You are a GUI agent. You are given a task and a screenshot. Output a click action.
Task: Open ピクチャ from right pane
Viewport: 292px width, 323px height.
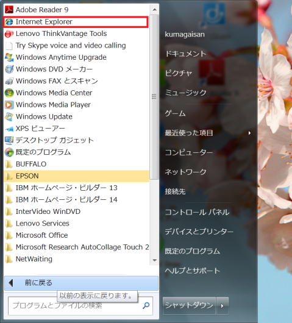(x=179, y=73)
